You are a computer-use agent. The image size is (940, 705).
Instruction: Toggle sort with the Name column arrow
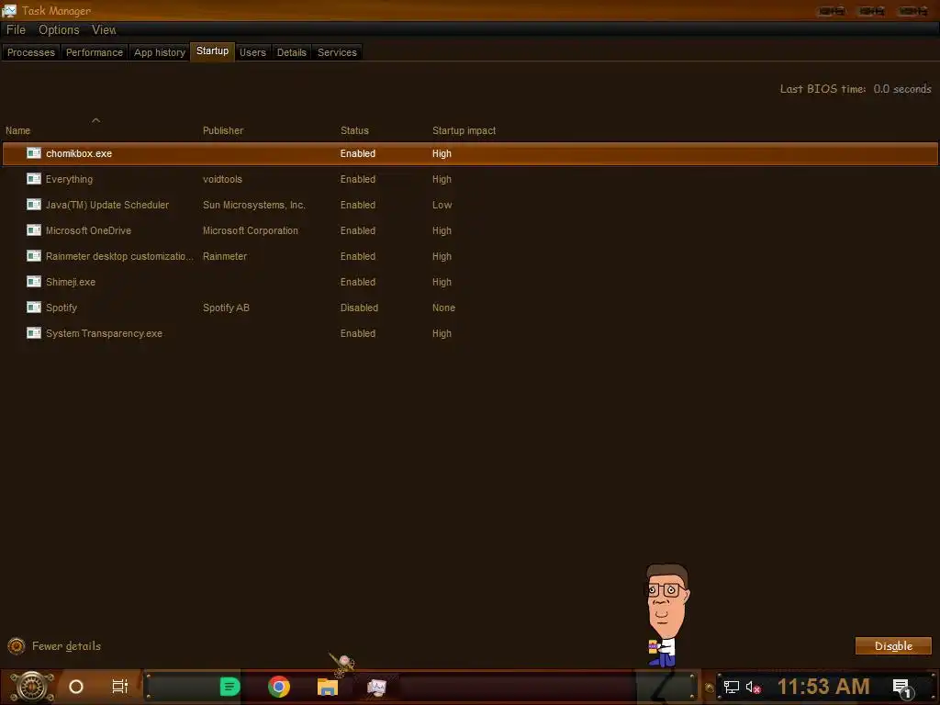(x=95, y=120)
